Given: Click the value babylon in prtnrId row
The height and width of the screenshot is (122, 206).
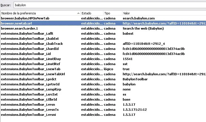Looking at the screenshot, I should (129, 84).
